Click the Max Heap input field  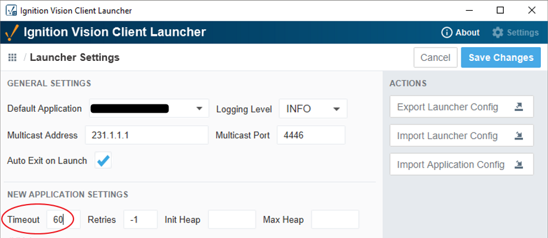pyautogui.click(x=335, y=220)
